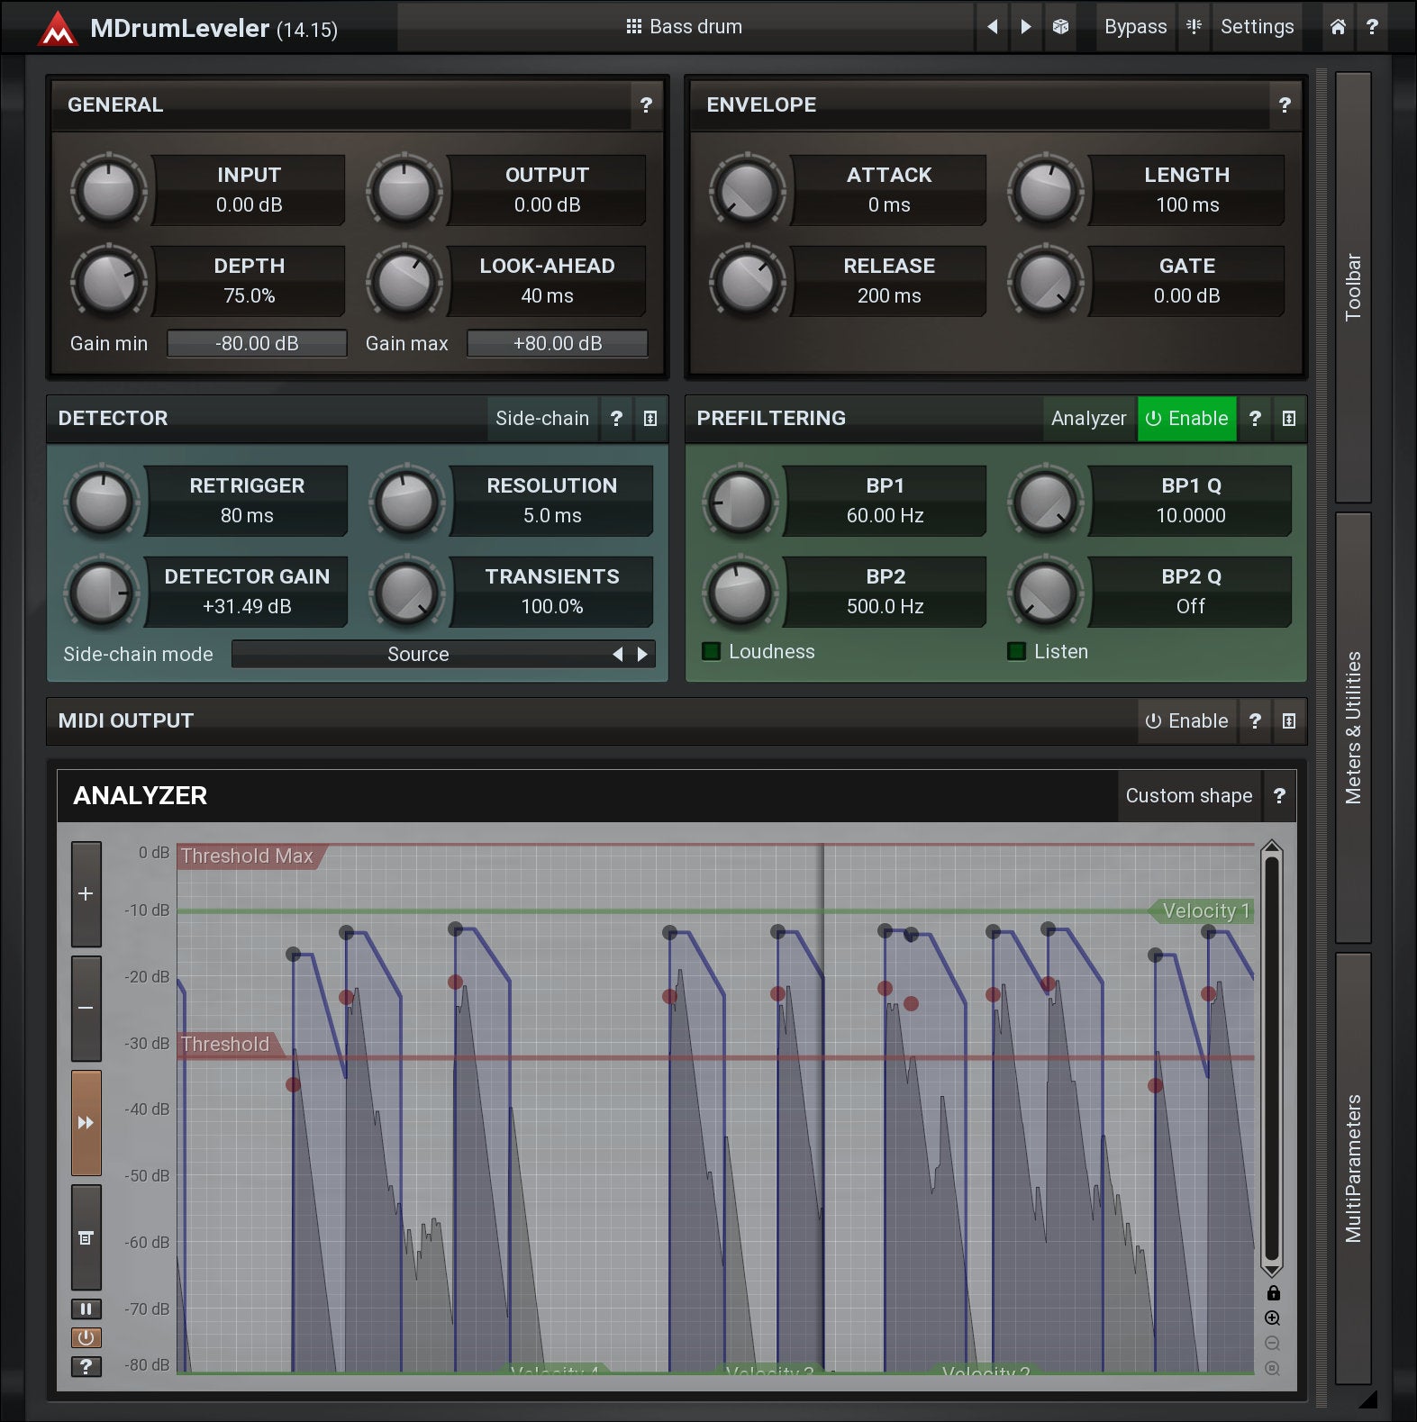Open the Side-chain mode Source selector
Image resolution: width=1417 pixels, height=1422 pixels.
[418, 655]
